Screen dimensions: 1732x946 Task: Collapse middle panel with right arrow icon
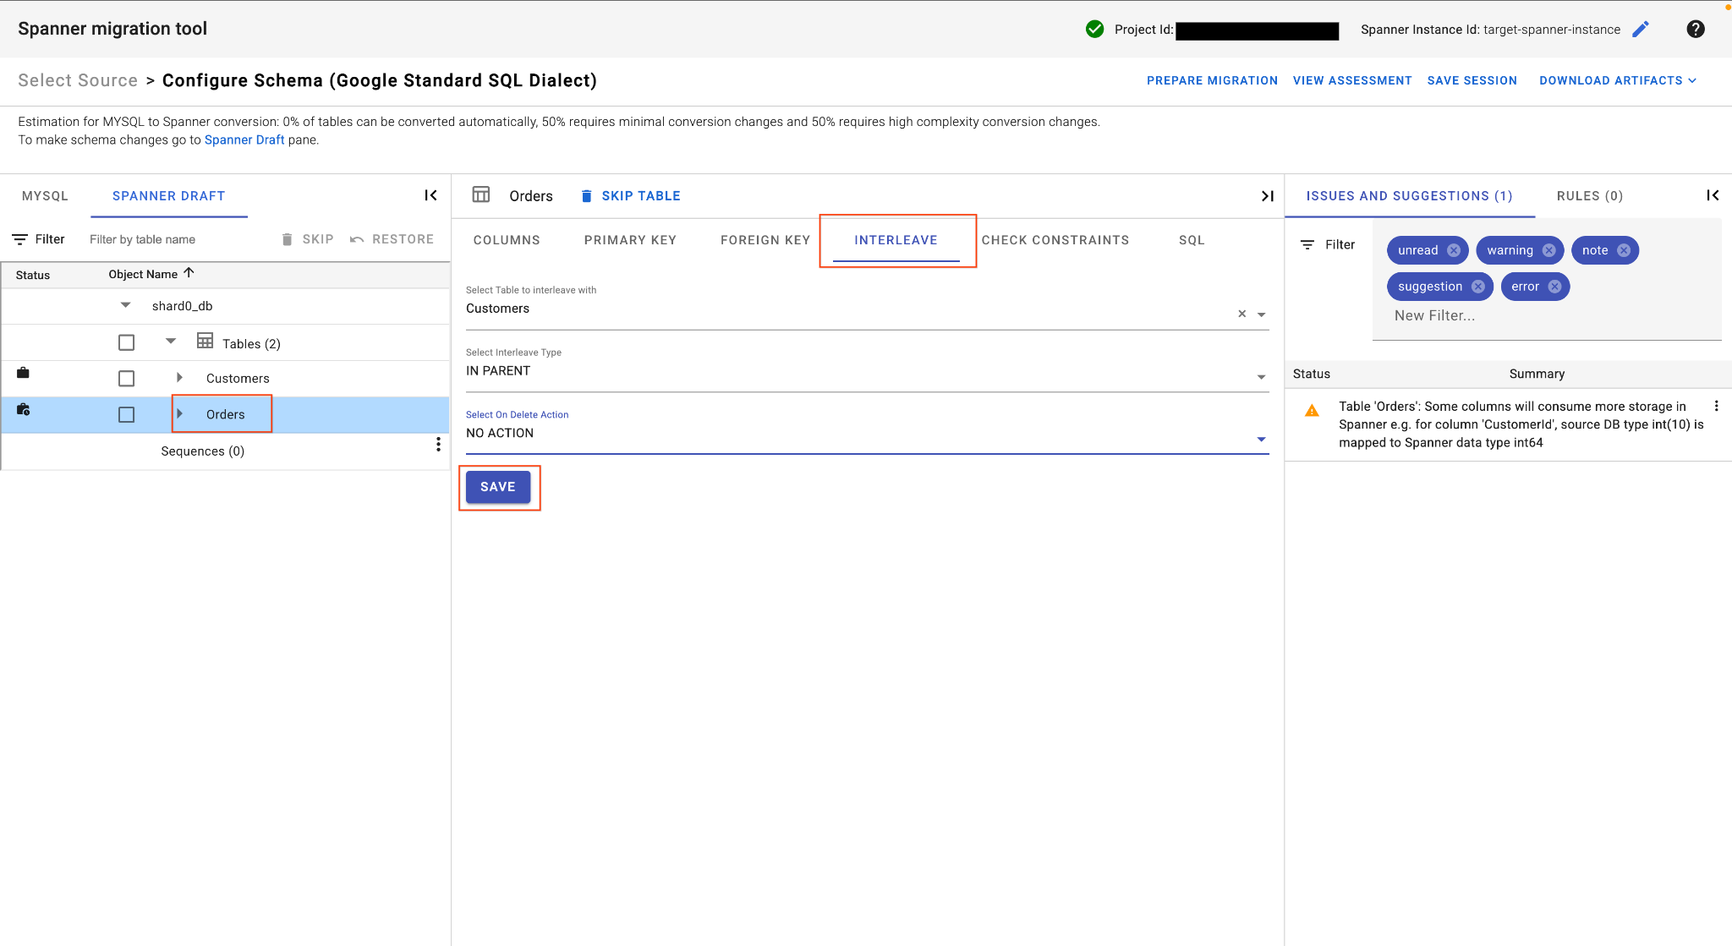(x=1267, y=196)
